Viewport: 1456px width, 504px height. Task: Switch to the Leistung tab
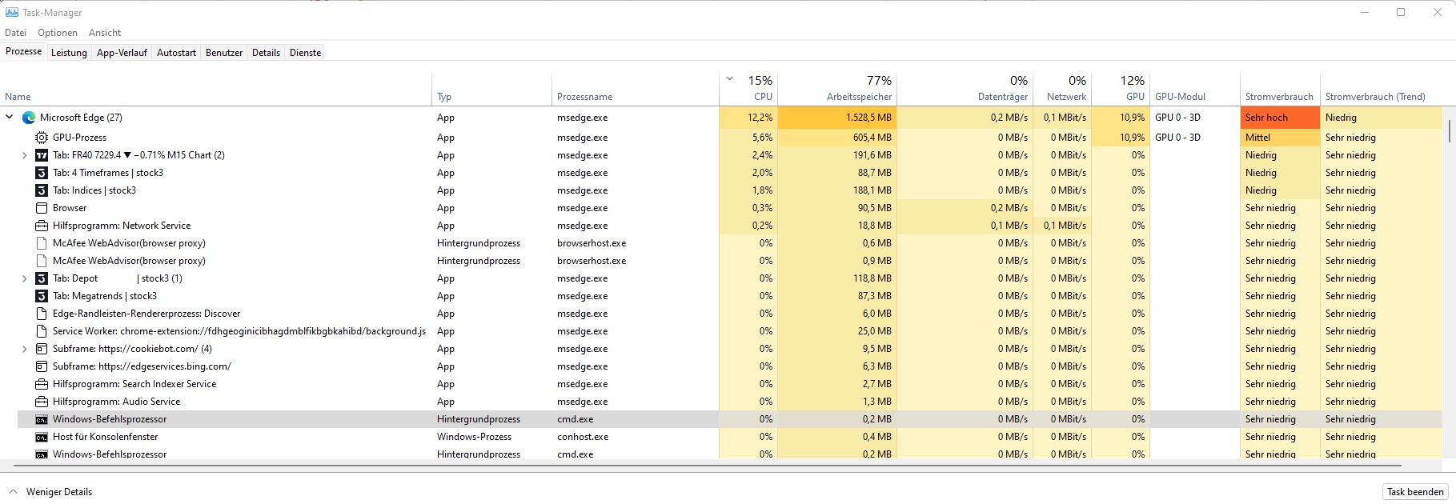coord(69,53)
